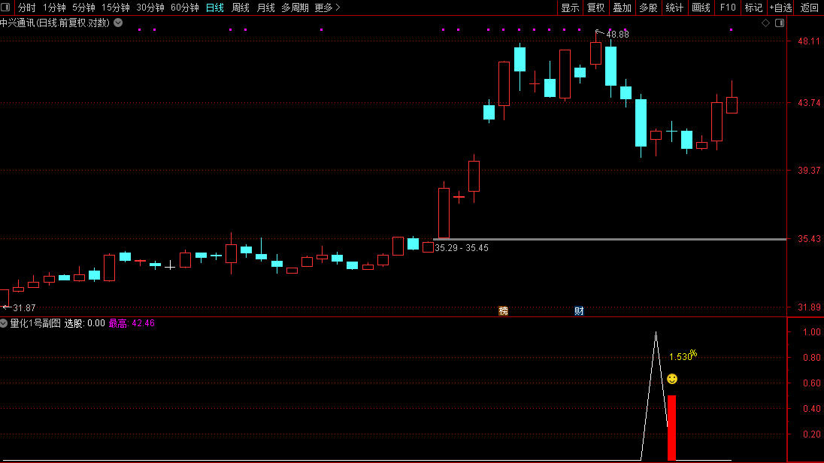Click the 35.43 price axis label
Screen dimensions: 824x463
(x=809, y=238)
